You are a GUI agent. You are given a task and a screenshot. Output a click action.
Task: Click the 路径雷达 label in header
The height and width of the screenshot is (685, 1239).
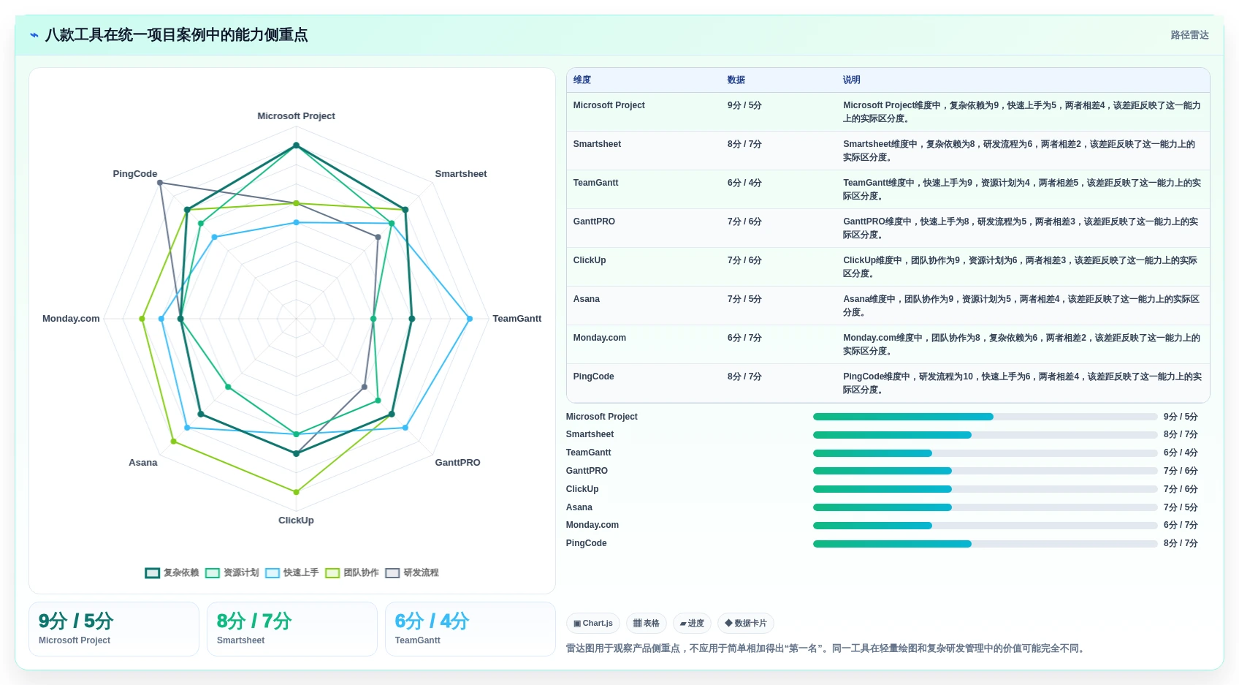click(1189, 35)
